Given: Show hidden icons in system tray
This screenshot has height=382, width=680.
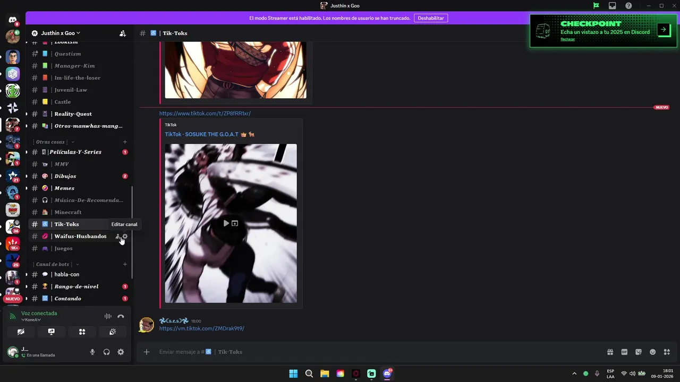Looking at the screenshot, I should click(574, 374).
